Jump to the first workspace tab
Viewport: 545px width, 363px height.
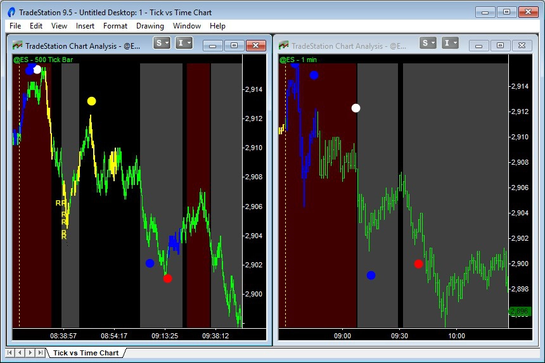[10, 353]
